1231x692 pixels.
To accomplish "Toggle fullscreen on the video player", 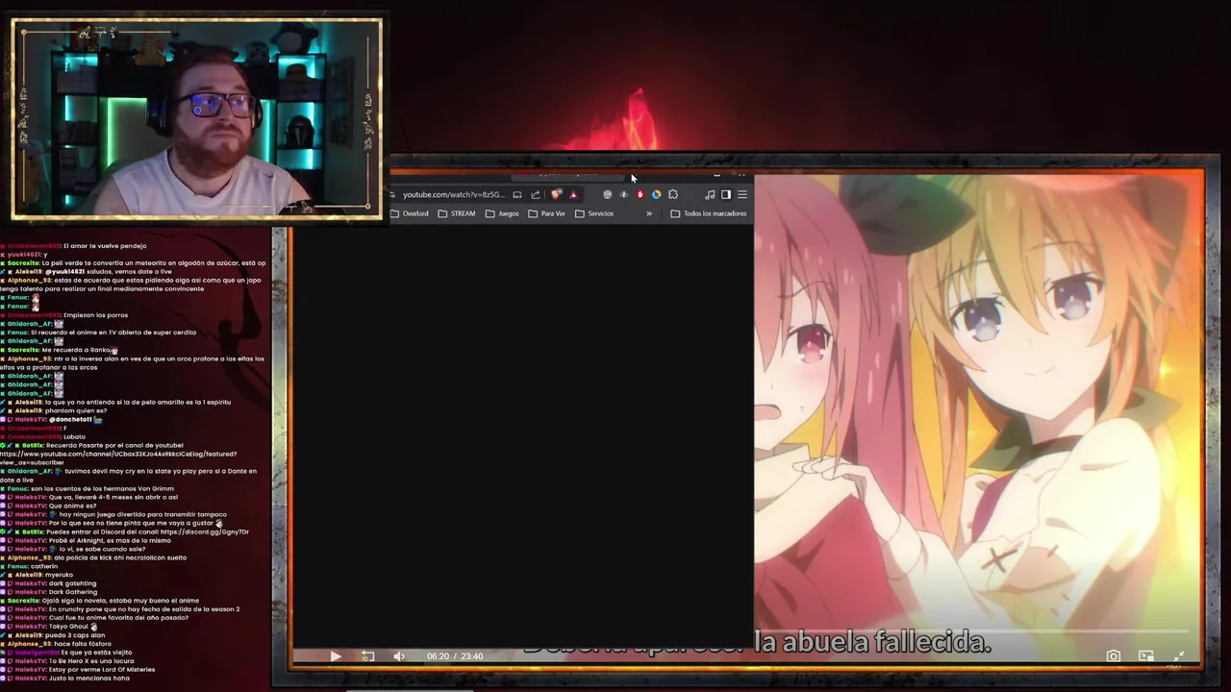I will click(1179, 656).
